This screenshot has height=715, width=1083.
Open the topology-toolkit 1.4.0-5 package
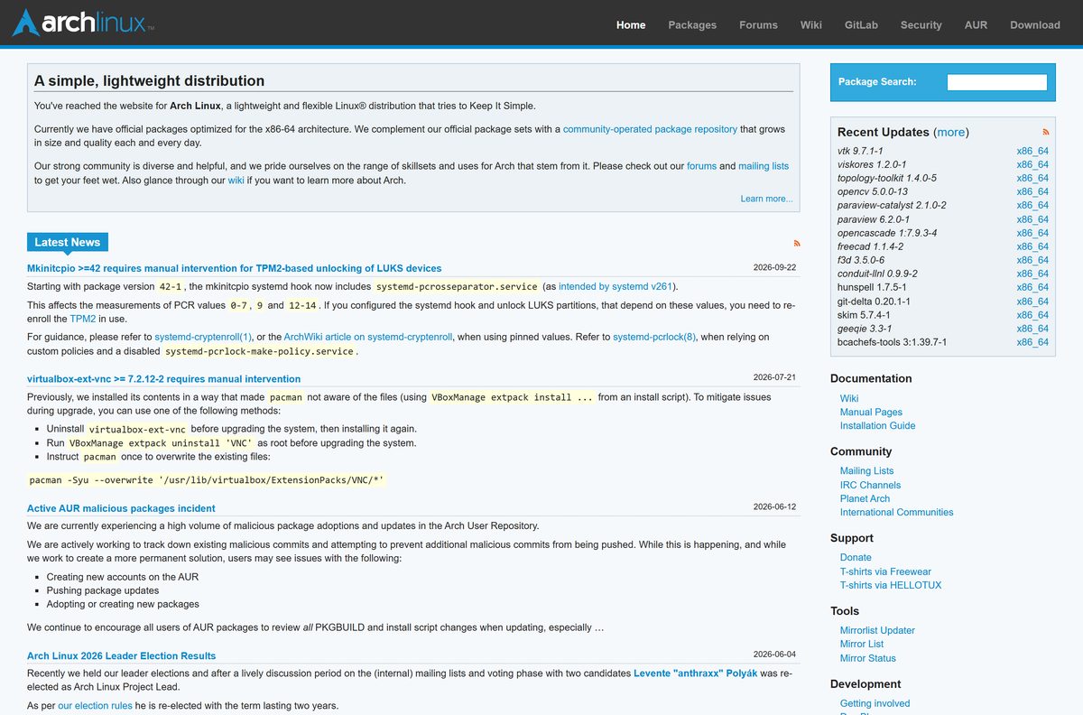tap(887, 178)
